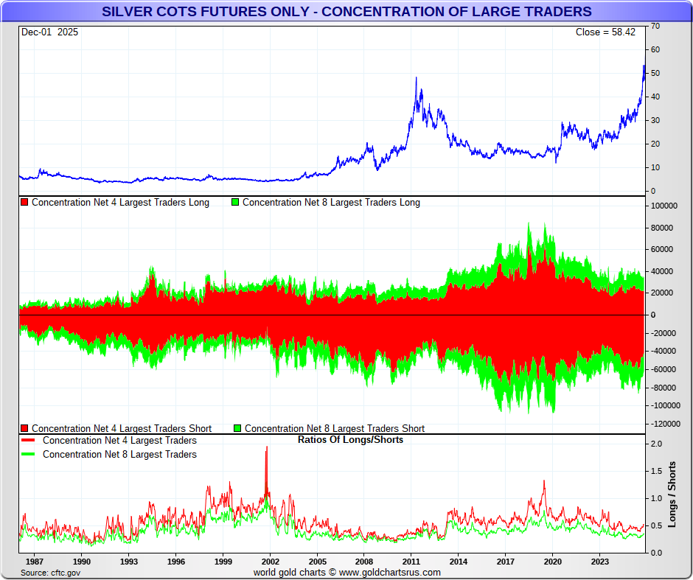This screenshot has height=580, width=693.
Task: Click the 0.5 ratio axis tick
Action: 656,525
